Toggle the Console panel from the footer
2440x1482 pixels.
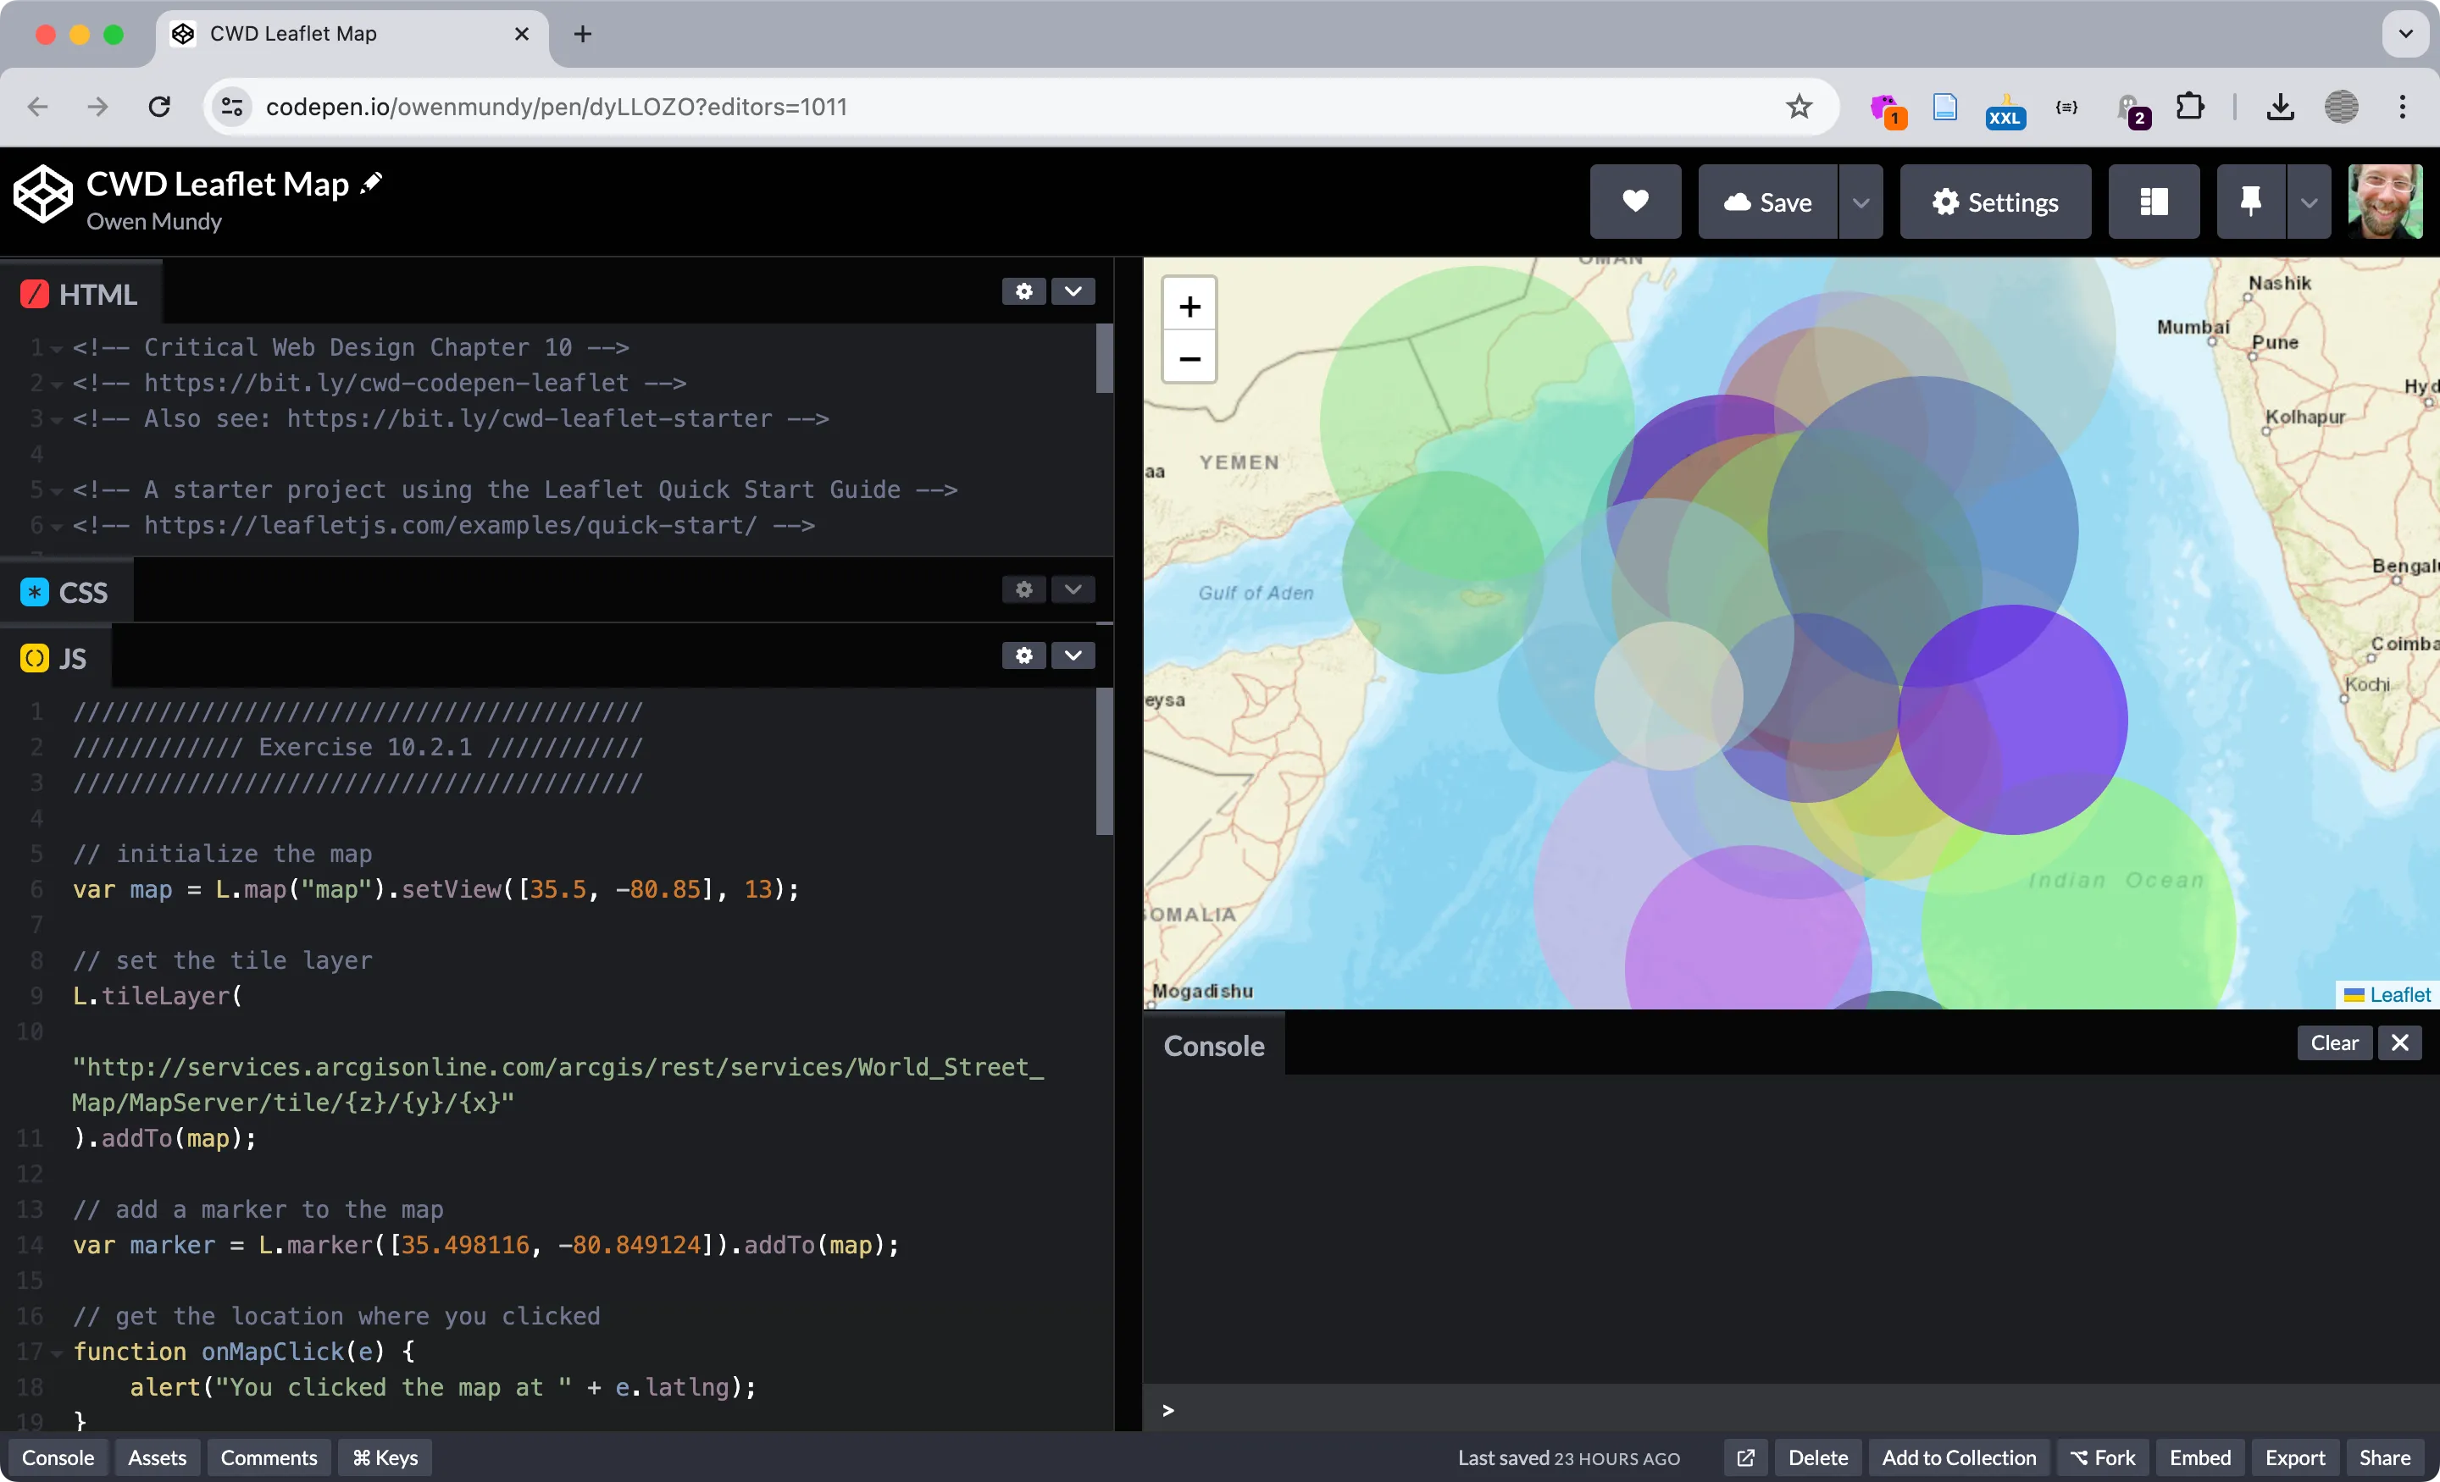click(57, 1457)
